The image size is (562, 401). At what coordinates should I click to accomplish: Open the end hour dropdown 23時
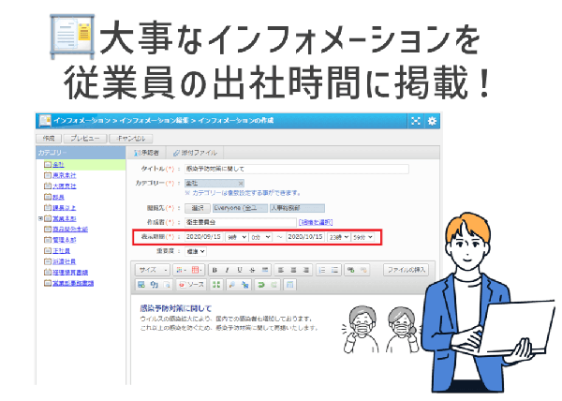338,237
